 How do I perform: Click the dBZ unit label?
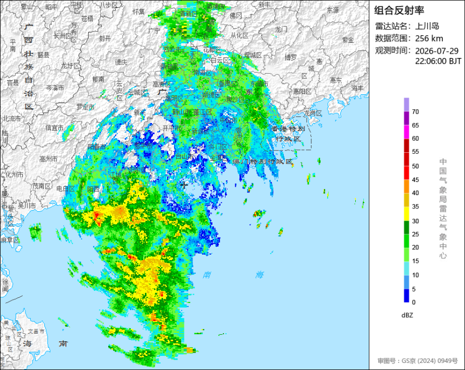(x=407, y=315)
